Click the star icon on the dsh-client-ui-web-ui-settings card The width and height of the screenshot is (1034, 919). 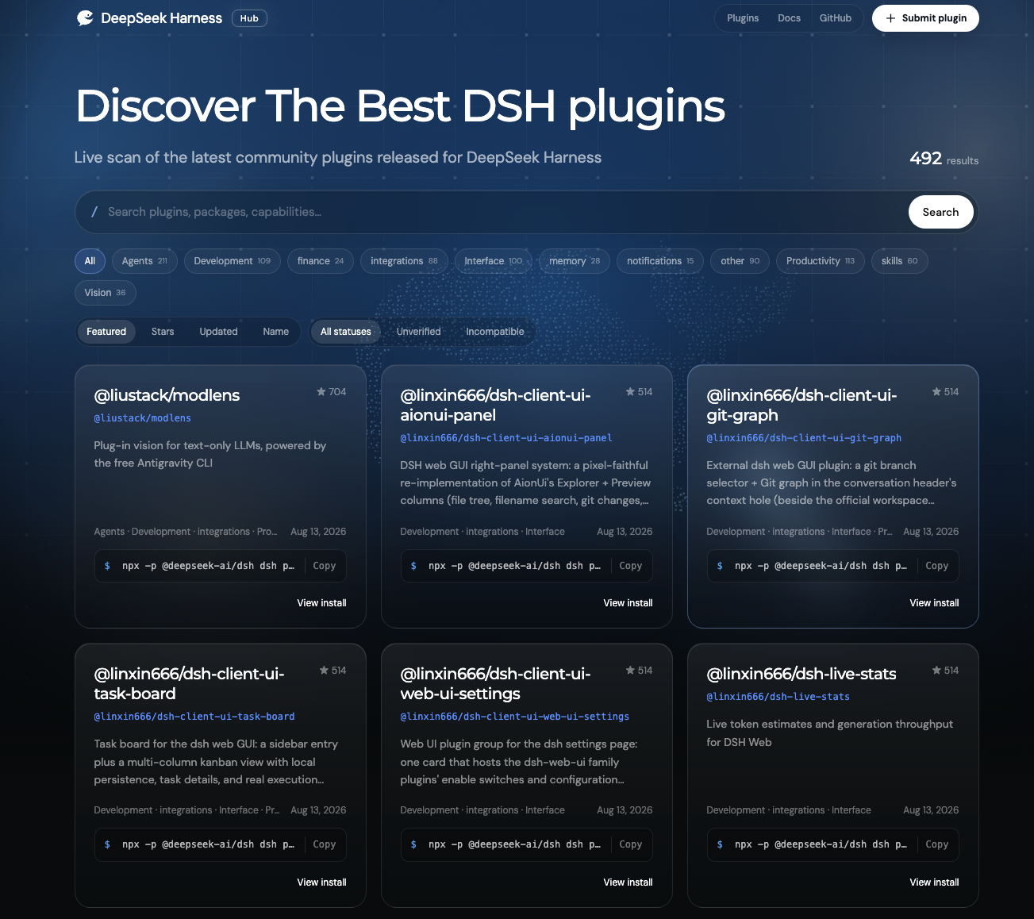point(630,670)
